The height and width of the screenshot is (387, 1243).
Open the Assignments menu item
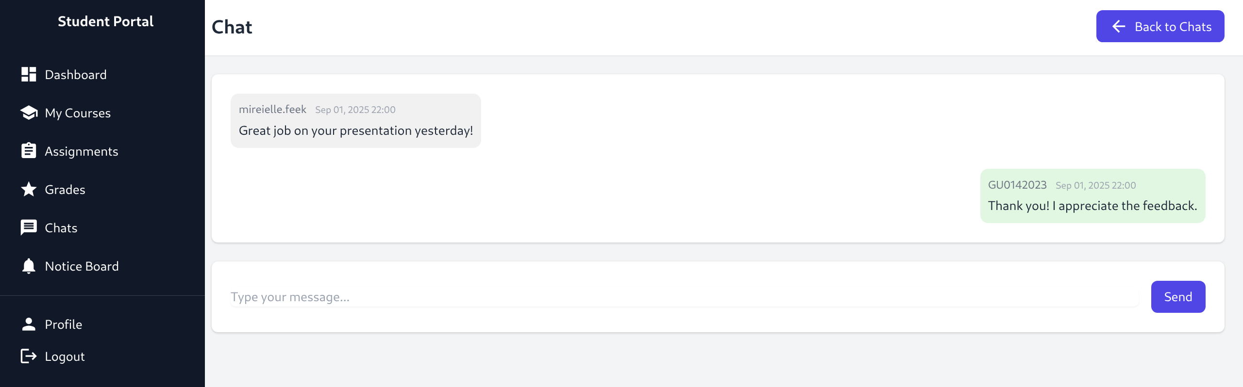pos(82,151)
